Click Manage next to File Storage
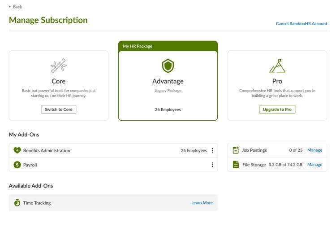 click(314, 165)
